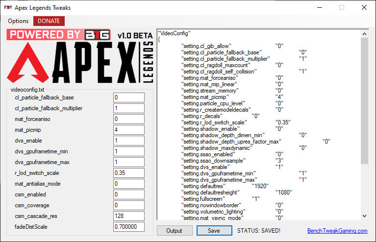This screenshot has height=242, width=376.
Task: Focus the mat_antialias_mode input field
Action: pyautogui.click(x=129, y=184)
